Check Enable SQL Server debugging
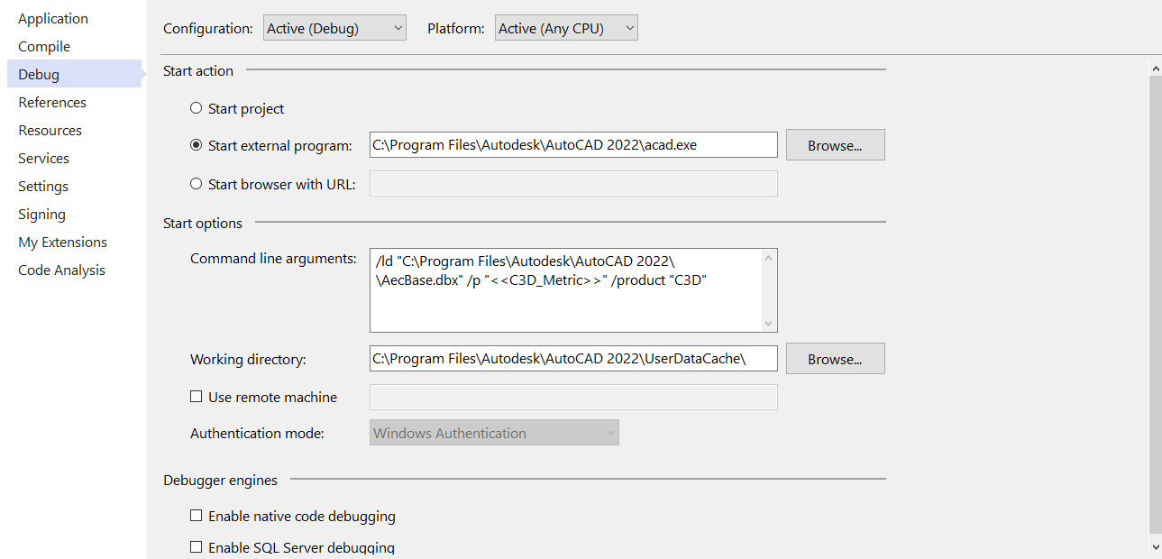This screenshot has width=1162, height=559. (x=197, y=547)
